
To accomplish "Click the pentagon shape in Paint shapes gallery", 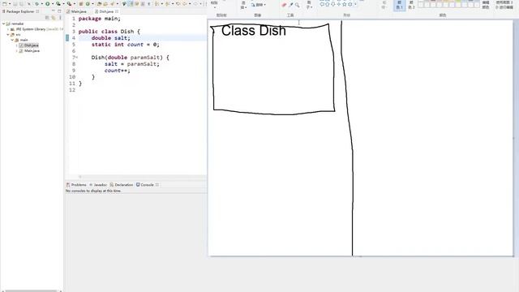I will pyautogui.click(x=328, y=4).
